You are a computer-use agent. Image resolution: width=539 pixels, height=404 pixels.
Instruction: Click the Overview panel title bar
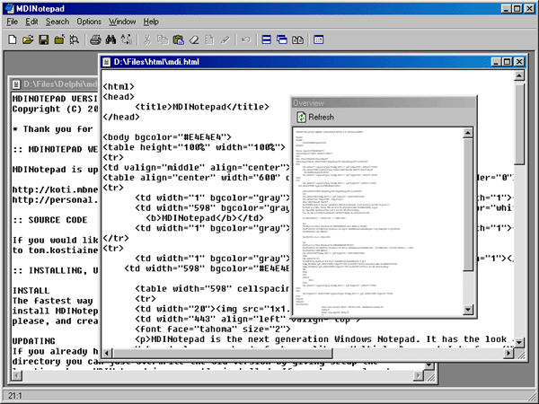point(384,102)
